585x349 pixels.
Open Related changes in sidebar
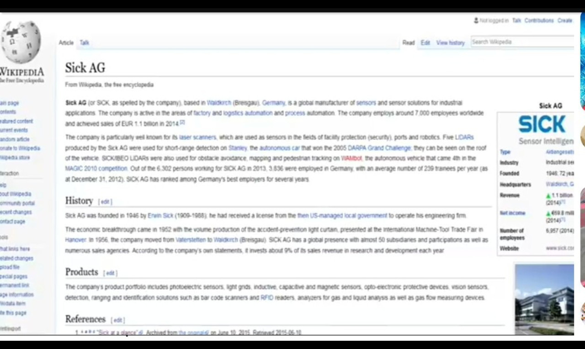16,258
